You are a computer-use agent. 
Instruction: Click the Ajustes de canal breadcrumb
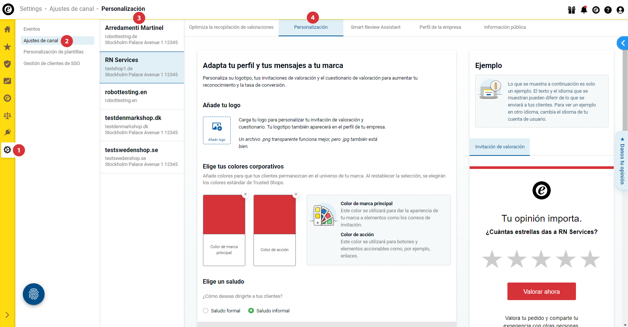click(x=72, y=9)
